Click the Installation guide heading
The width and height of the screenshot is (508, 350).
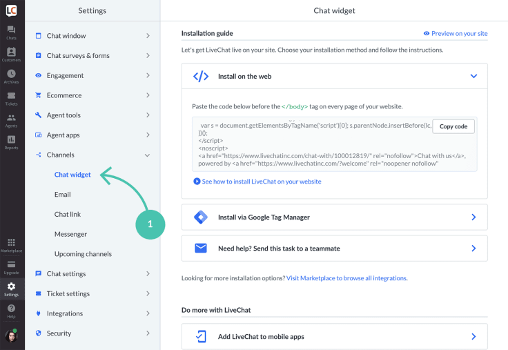207,33
